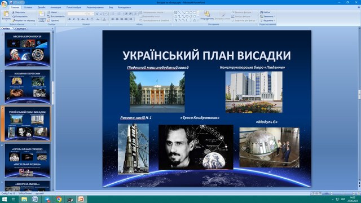
Task: Open the Outline (Структура) pane tab
Action: click(20, 29)
